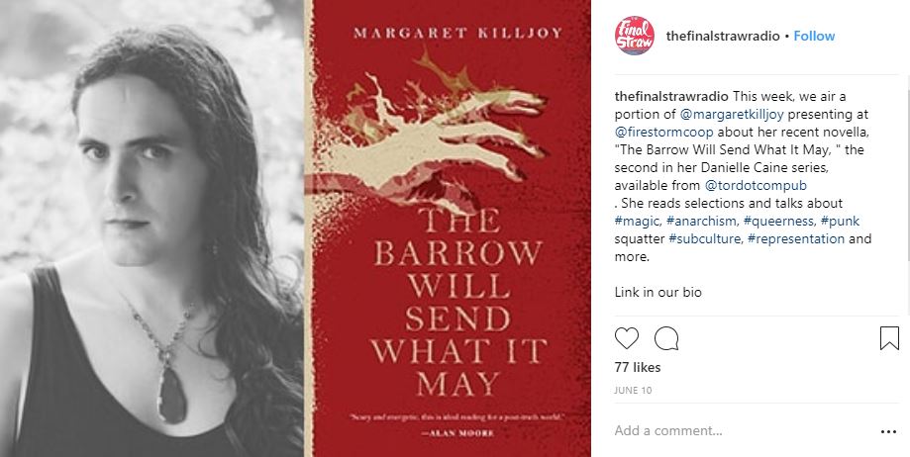Browse the #anarchism hashtag

coord(702,221)
